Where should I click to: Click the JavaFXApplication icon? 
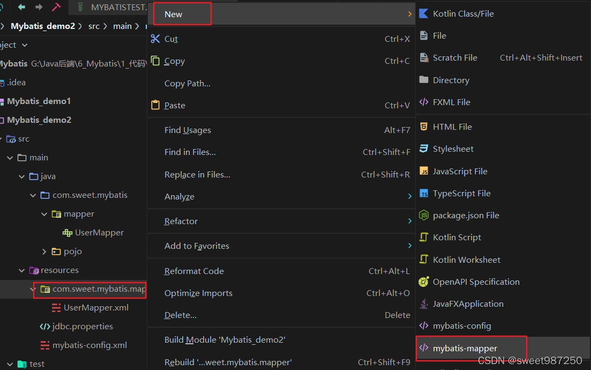point(424,304)
